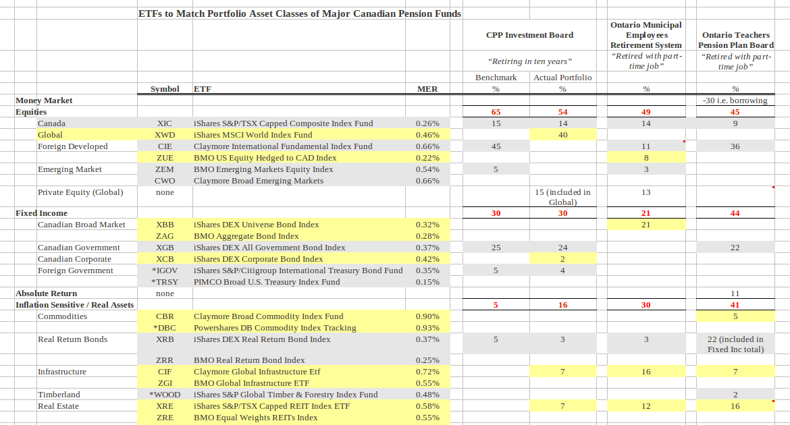Click the 'Timberland' row label
The image size is (790, 425).
59,395
